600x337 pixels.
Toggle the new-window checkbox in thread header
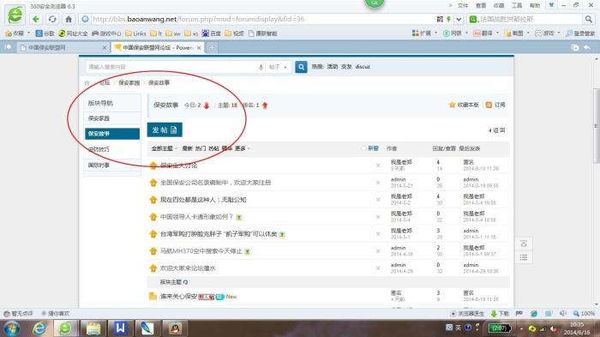(x=363, y=148)
